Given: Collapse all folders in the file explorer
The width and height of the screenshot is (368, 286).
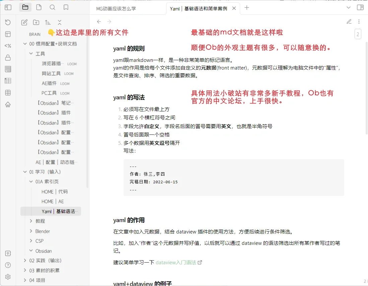Looking at the screenshot, I should [59, 22].
